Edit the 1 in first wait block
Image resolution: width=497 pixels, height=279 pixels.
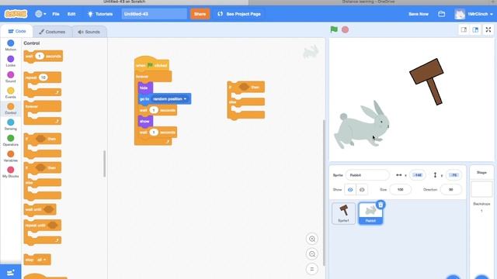(154, 110)
